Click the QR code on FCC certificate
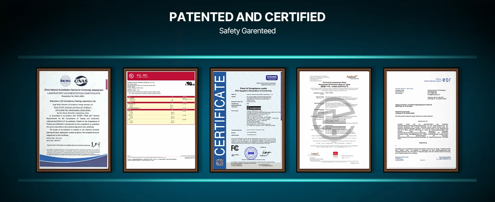Image resolution: width=495 pixels, height=202 pixels. [x=220, y=162]
